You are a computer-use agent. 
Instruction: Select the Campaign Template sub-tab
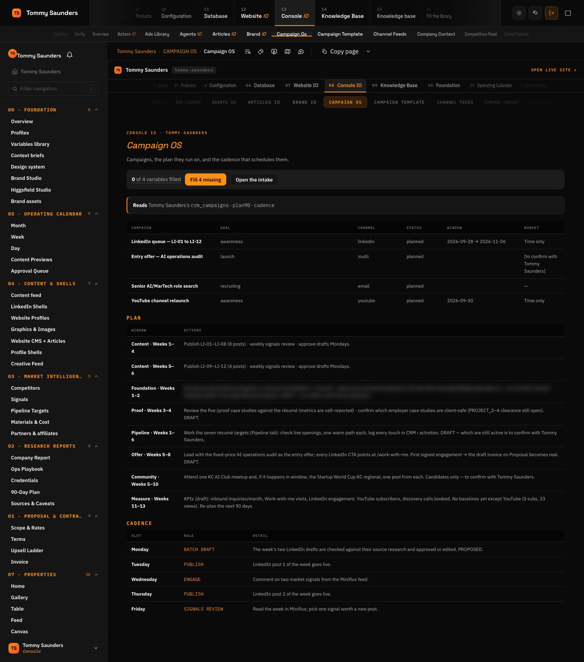click(x=340, y=34)
